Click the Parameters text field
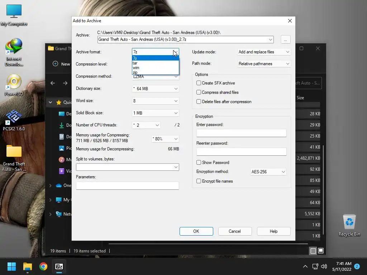This screenshot has width=367, height=275. pyautogui.click(x=127, y=186)
